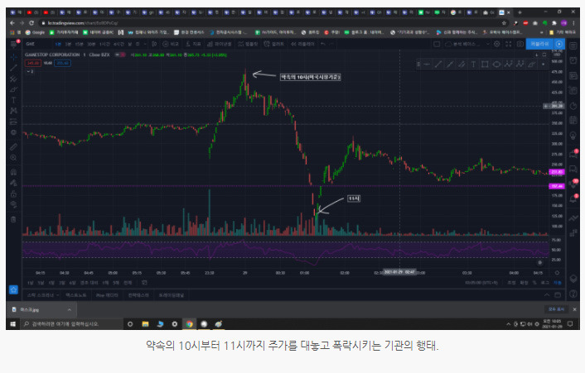This screenshot has width=585, height=373.
Task: Open the alerts clock icon in right sidebar
Action: [573, 60]
